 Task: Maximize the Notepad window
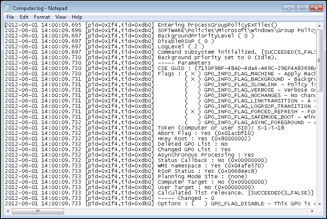point(302,8)
